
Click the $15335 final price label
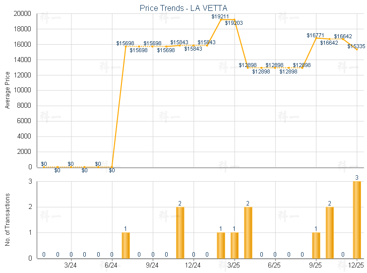356,46
